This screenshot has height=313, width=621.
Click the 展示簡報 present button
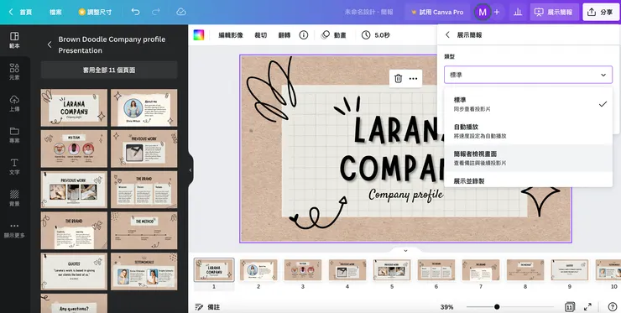click(555, 13)
